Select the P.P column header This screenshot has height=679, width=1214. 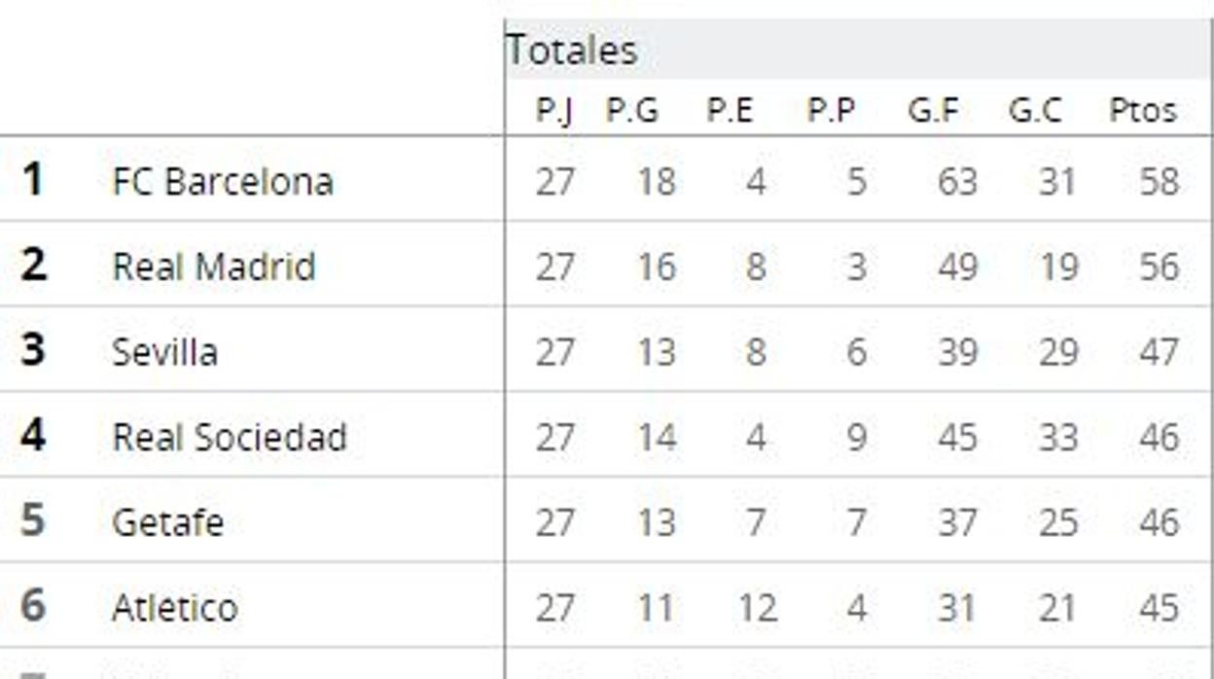(x=831, y=111)
